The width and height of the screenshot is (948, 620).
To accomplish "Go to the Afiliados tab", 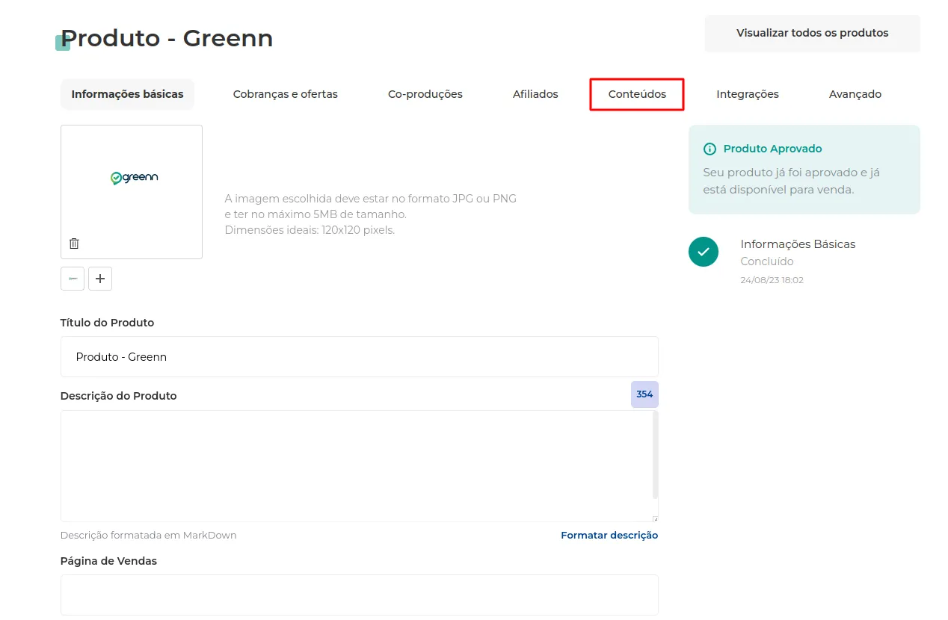I will 535,94.
